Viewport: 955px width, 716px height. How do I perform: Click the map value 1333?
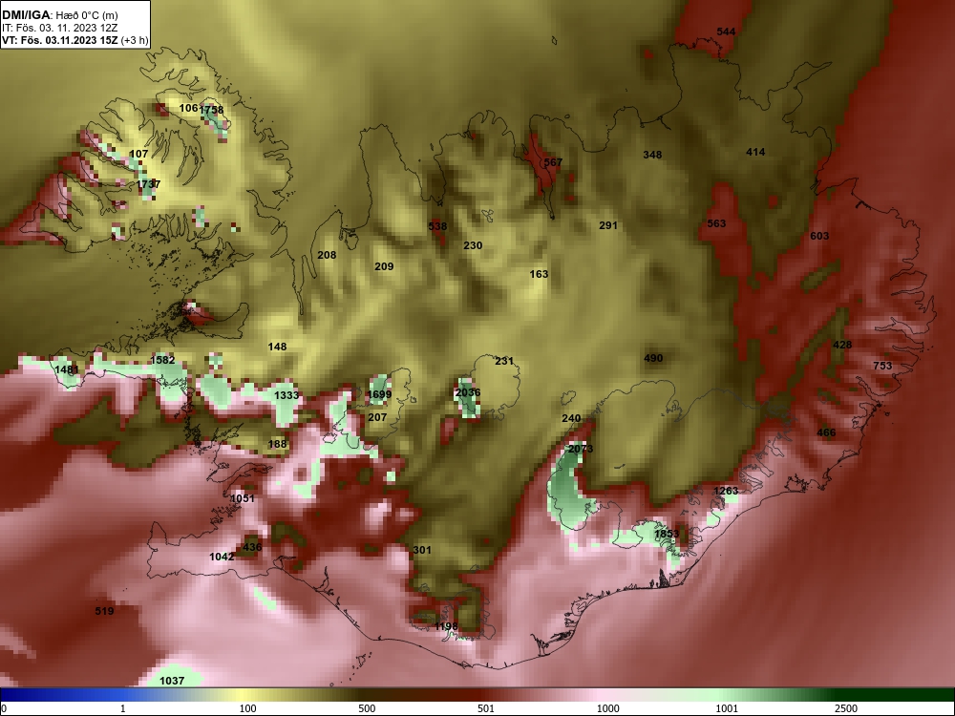[x=286, y=395]
